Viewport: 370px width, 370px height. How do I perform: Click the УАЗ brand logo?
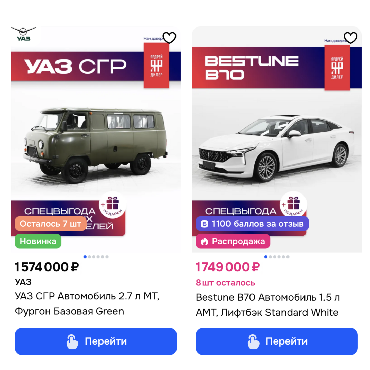tap(23, 34)
